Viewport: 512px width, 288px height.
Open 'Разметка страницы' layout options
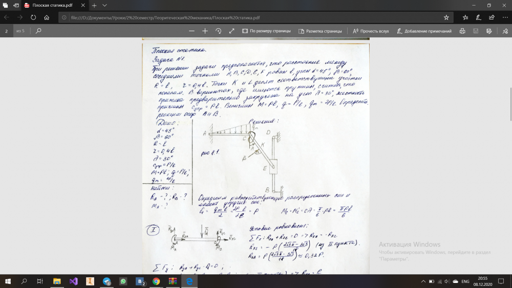[x=320, y=31]
